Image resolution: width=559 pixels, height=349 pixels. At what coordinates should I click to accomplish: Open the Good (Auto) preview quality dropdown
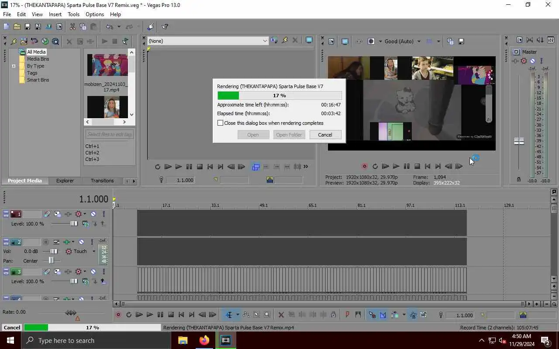pos(419,41)
